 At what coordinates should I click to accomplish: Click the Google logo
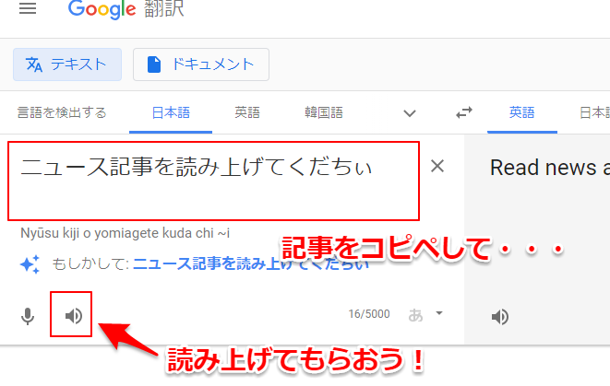pyautogui.click(x=102, y=9)
